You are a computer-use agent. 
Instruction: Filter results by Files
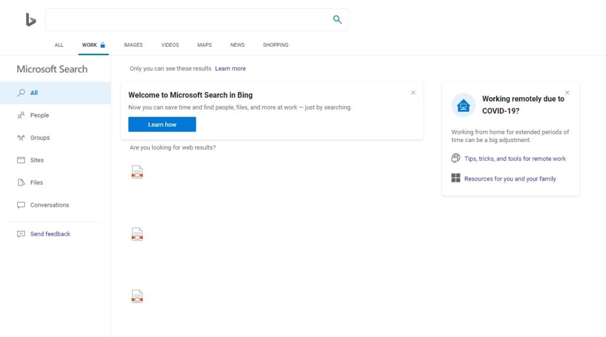click(x=55, y=182)
